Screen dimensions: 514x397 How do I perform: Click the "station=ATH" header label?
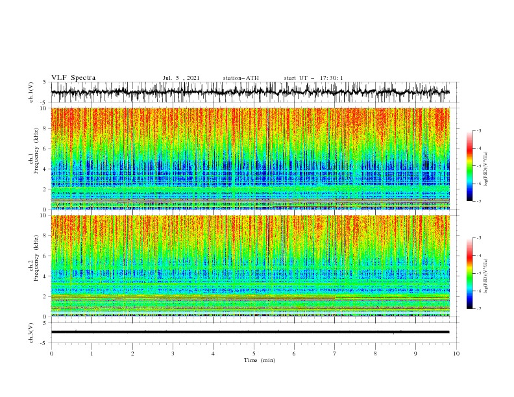(241, 78)
